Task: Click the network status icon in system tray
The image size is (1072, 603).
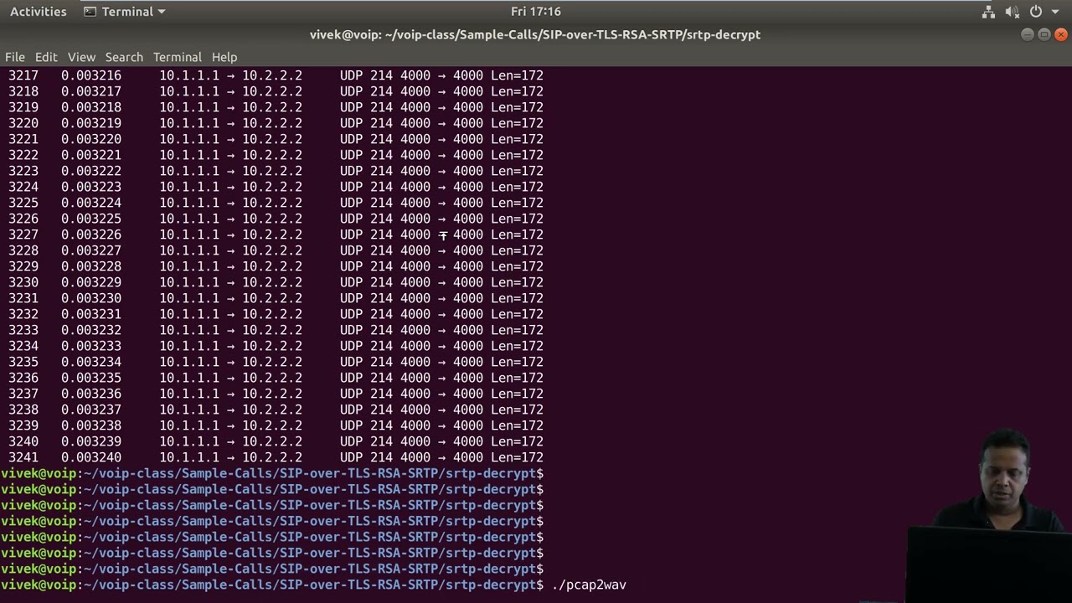Action: tap(988, 12)
